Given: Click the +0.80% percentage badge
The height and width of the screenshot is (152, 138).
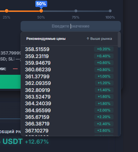Looking at the screenshot, I should pos(104,70).
